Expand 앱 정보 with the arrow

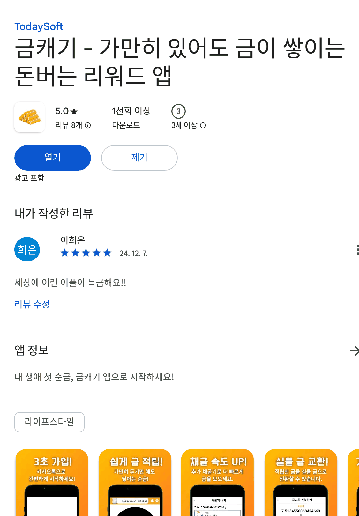354,350
